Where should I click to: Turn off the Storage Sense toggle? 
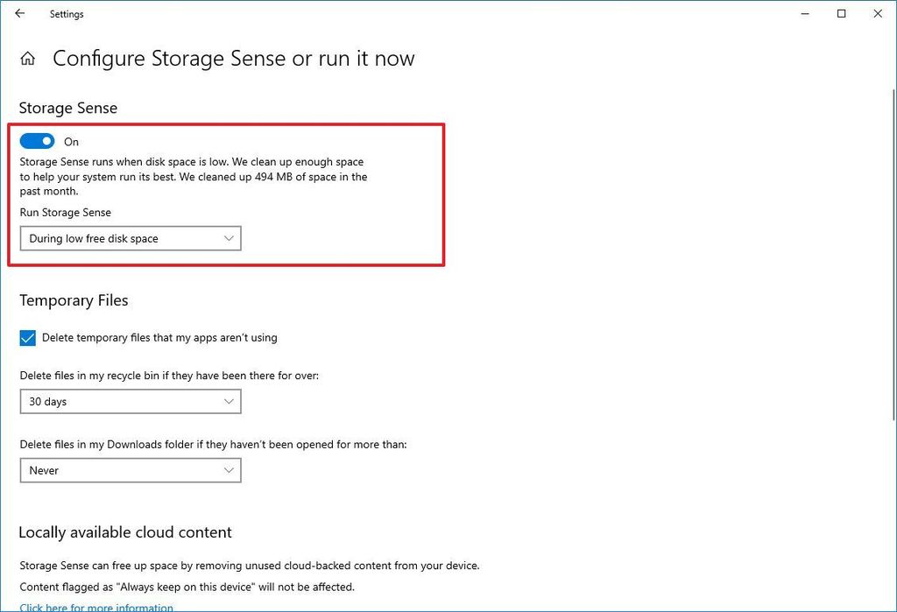tap(37, 140)
